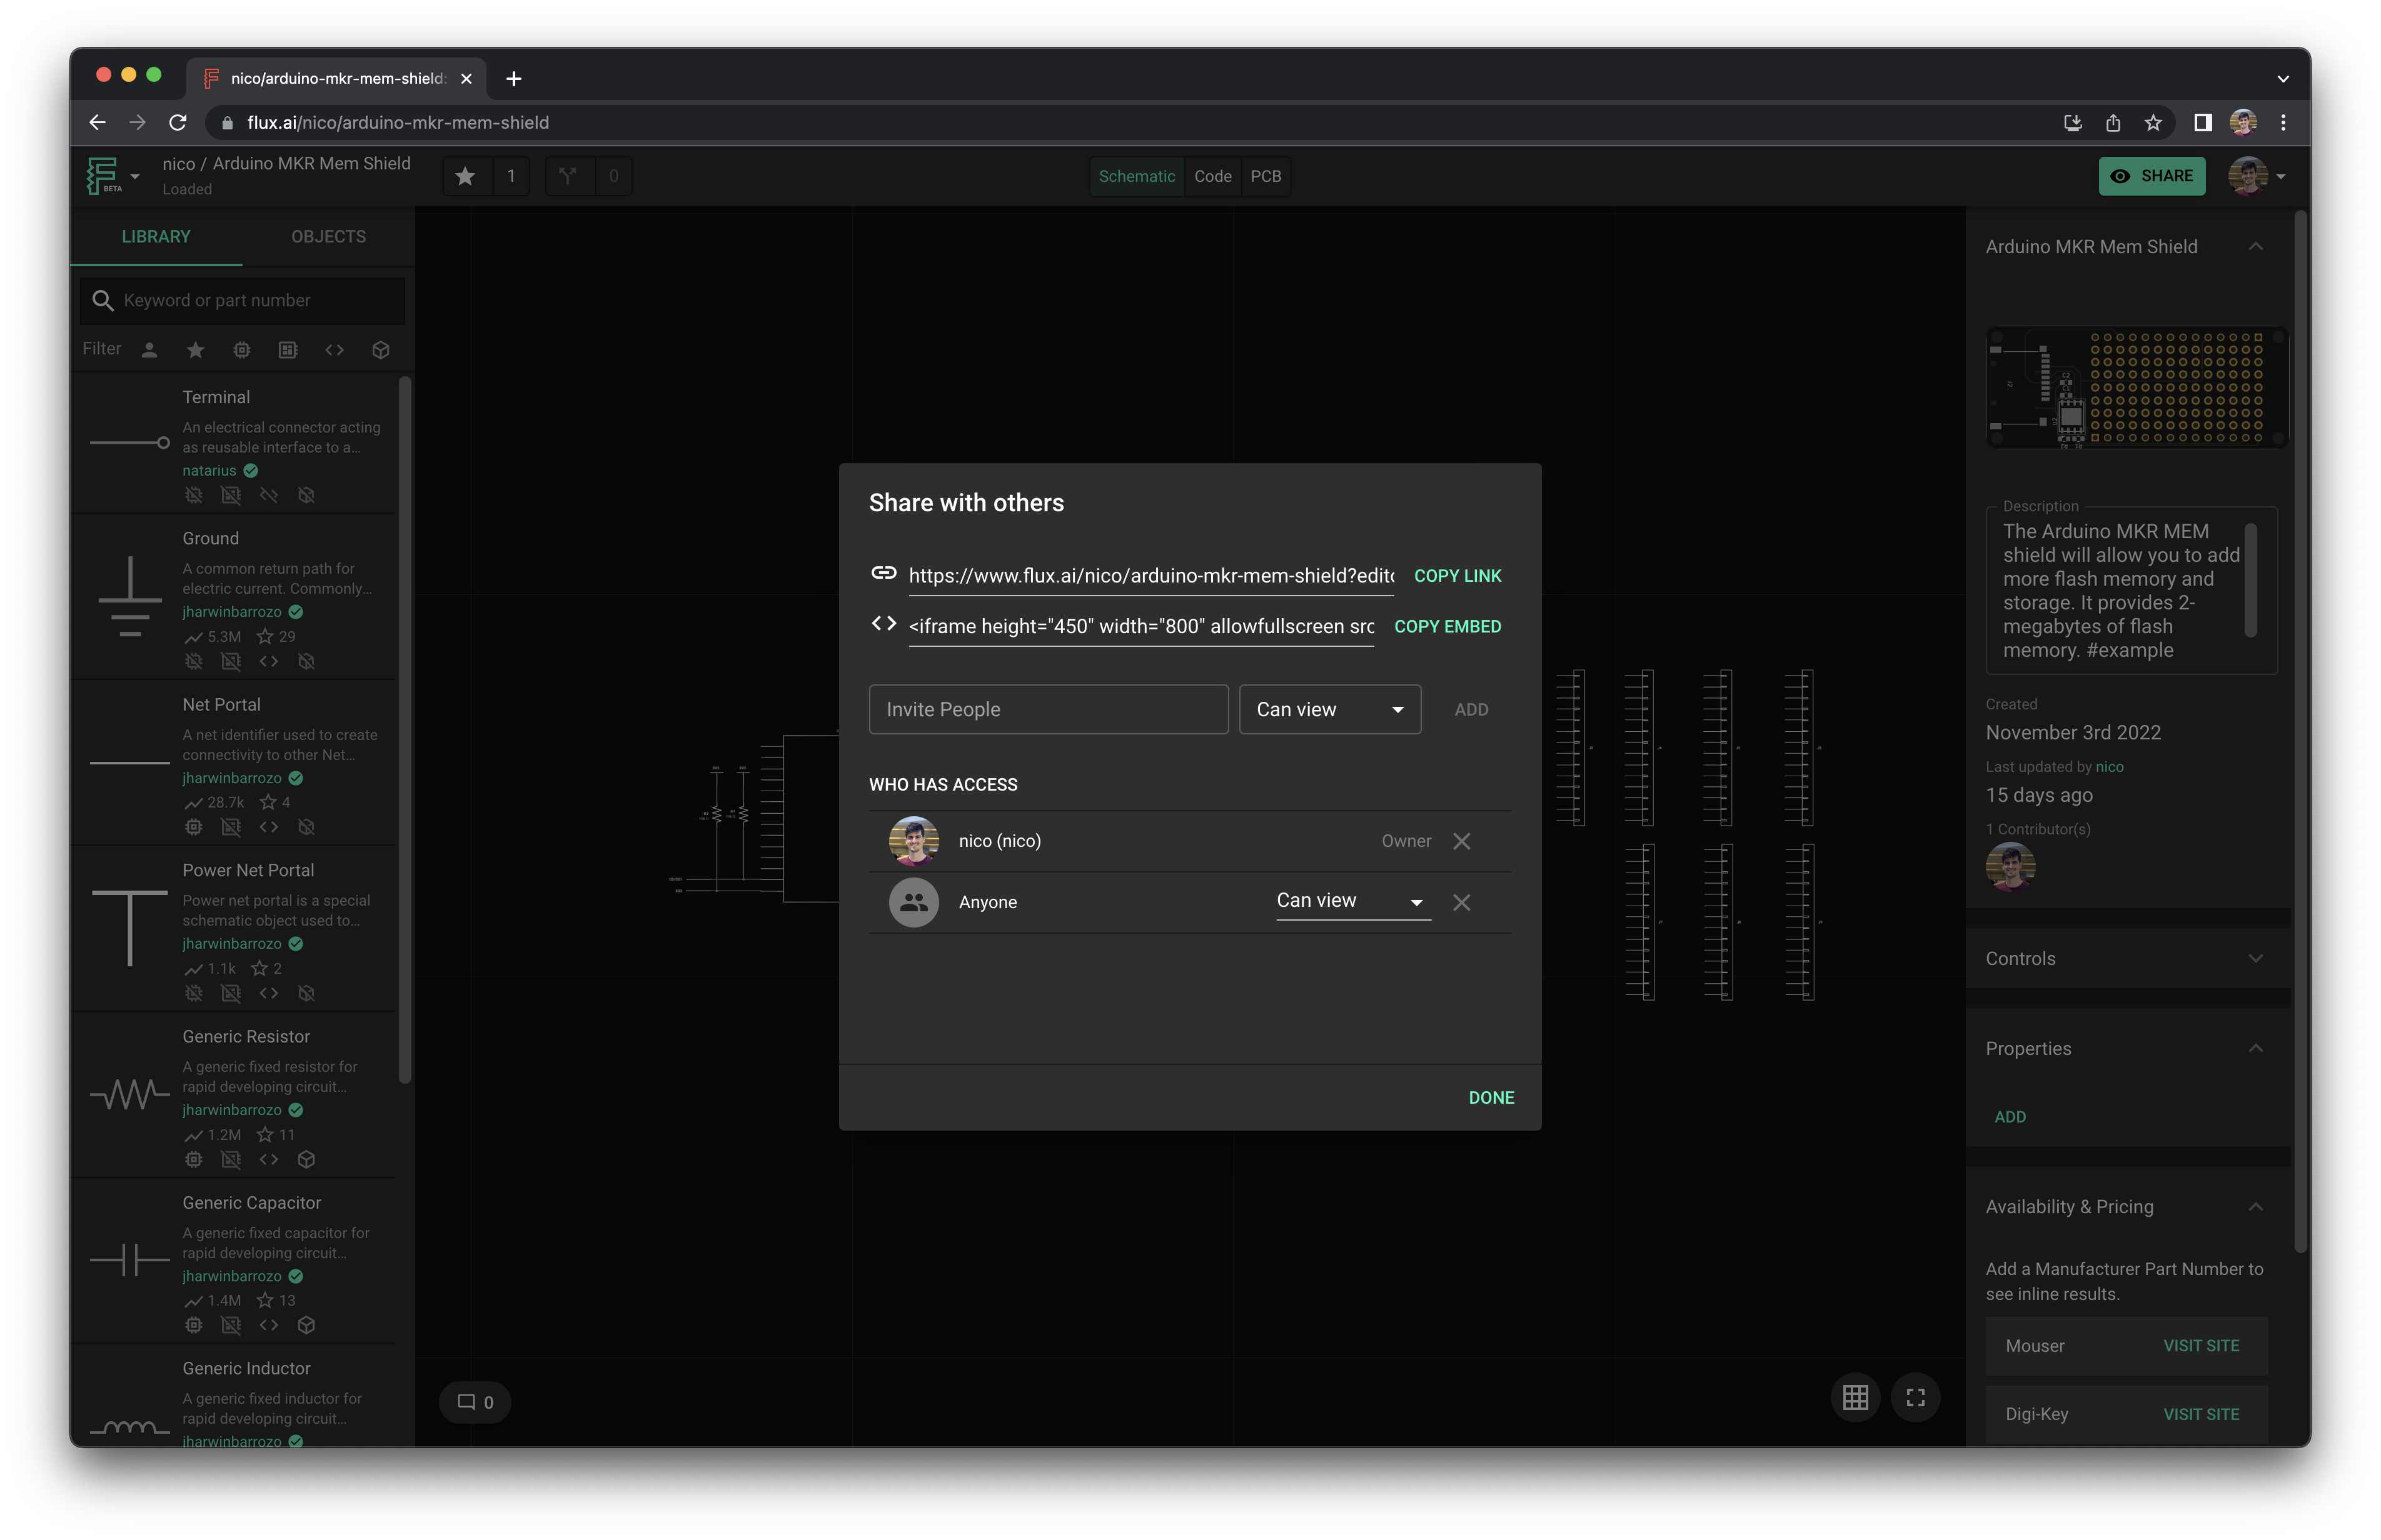Click the Invite People input field
2381x1540 pixels.
pyautogui.click(x=1049, y=709)
